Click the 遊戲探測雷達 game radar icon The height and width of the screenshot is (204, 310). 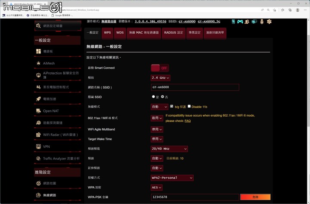click(x=38, y=123)
